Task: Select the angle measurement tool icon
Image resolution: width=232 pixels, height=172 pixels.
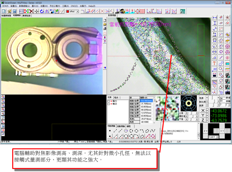Action: tap(214, 58)
